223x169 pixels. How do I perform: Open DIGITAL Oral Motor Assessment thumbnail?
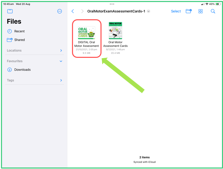coord(86,33)
